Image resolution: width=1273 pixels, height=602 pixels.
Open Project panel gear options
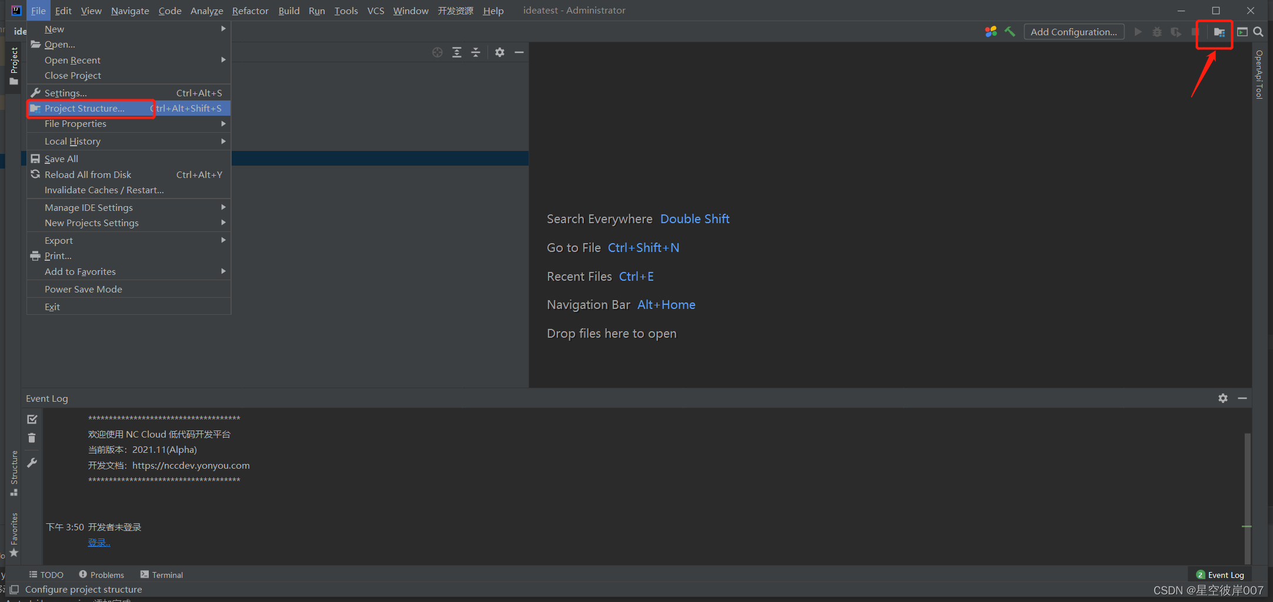coord(500,52)
